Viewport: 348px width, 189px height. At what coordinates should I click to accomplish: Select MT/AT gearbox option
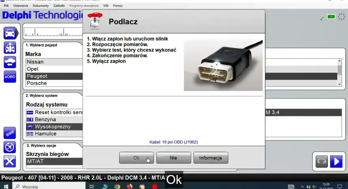click(x=55, y=161)
